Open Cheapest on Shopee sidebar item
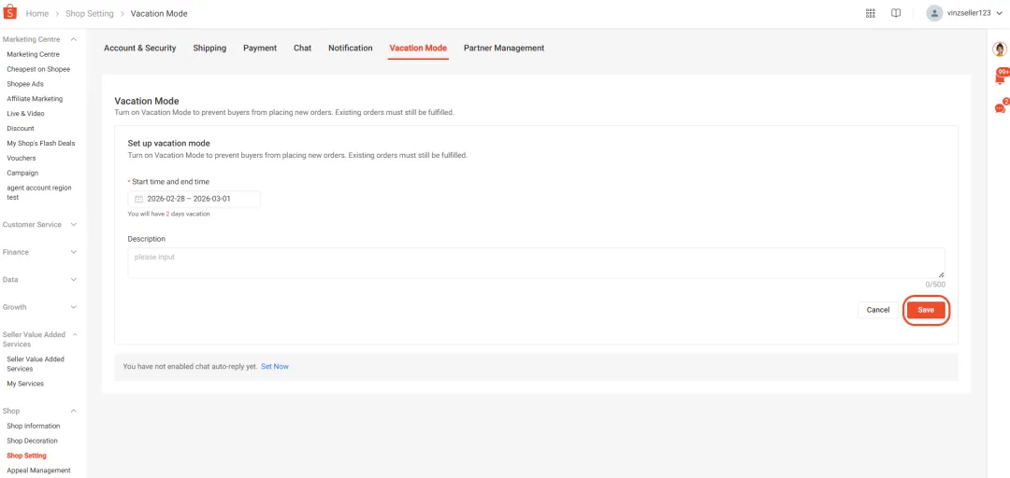The width and height of the screenshot is (1010, 478). click(x=38, y=69)
